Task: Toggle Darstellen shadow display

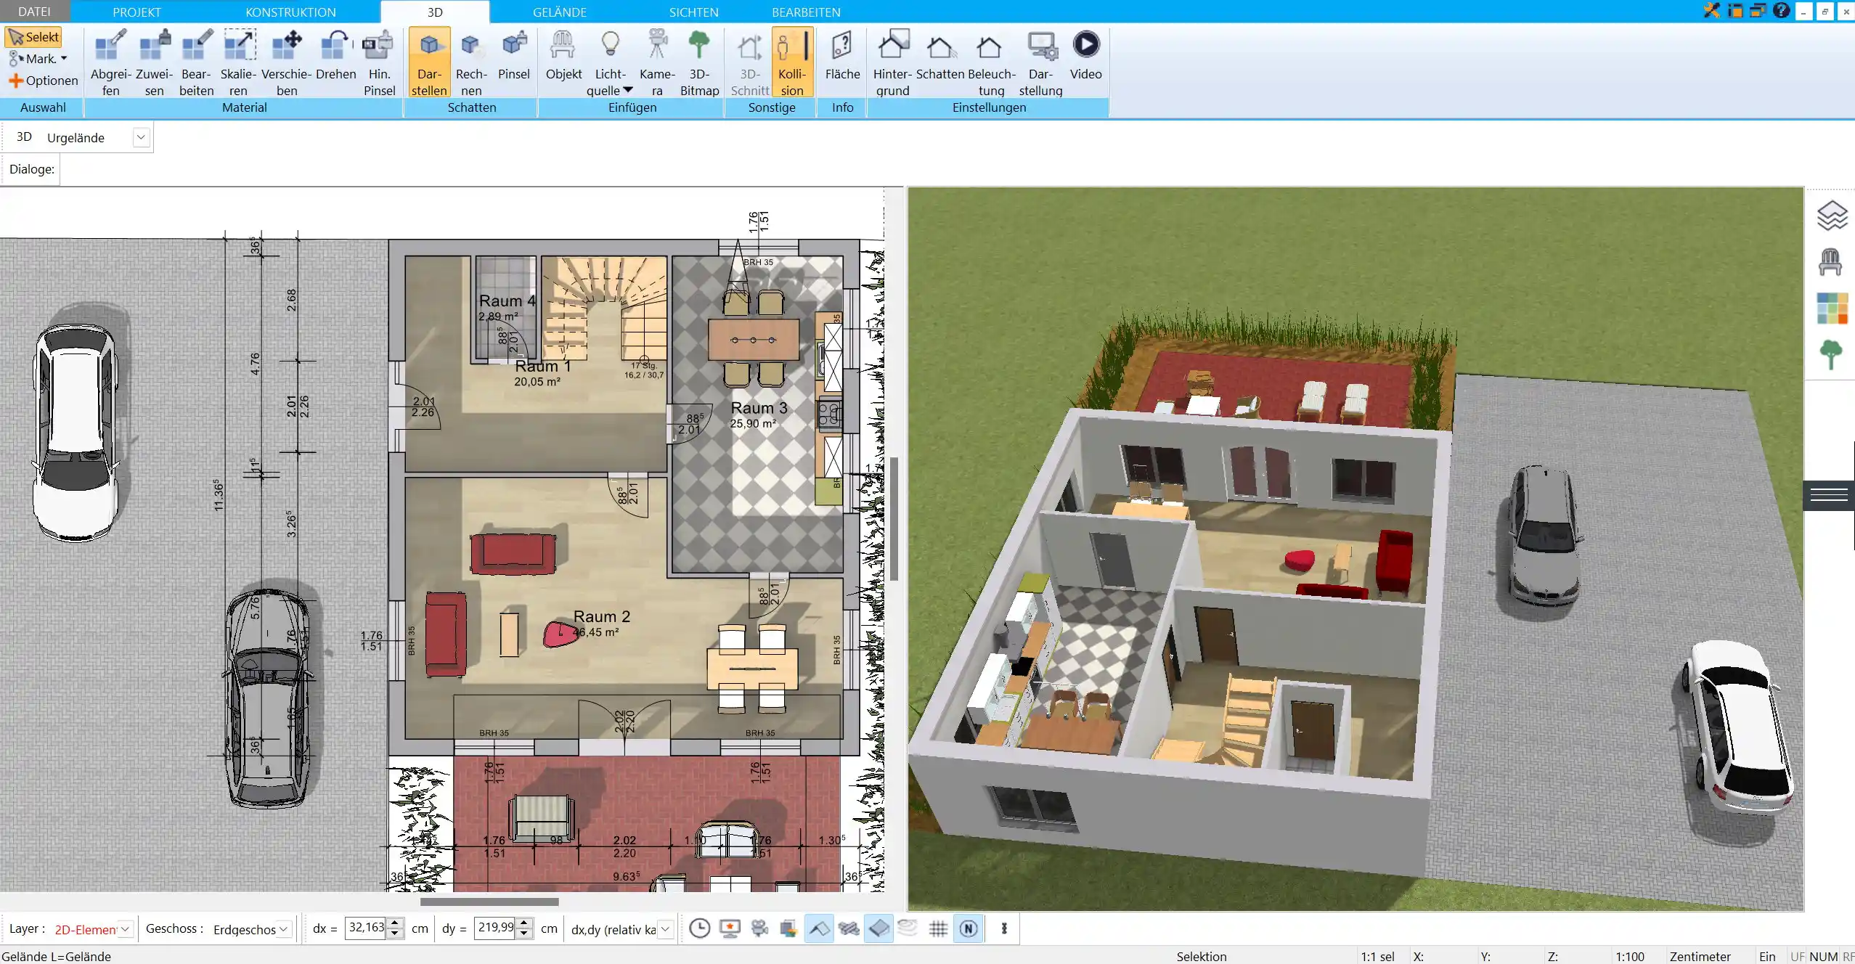Action: point(429,63)
